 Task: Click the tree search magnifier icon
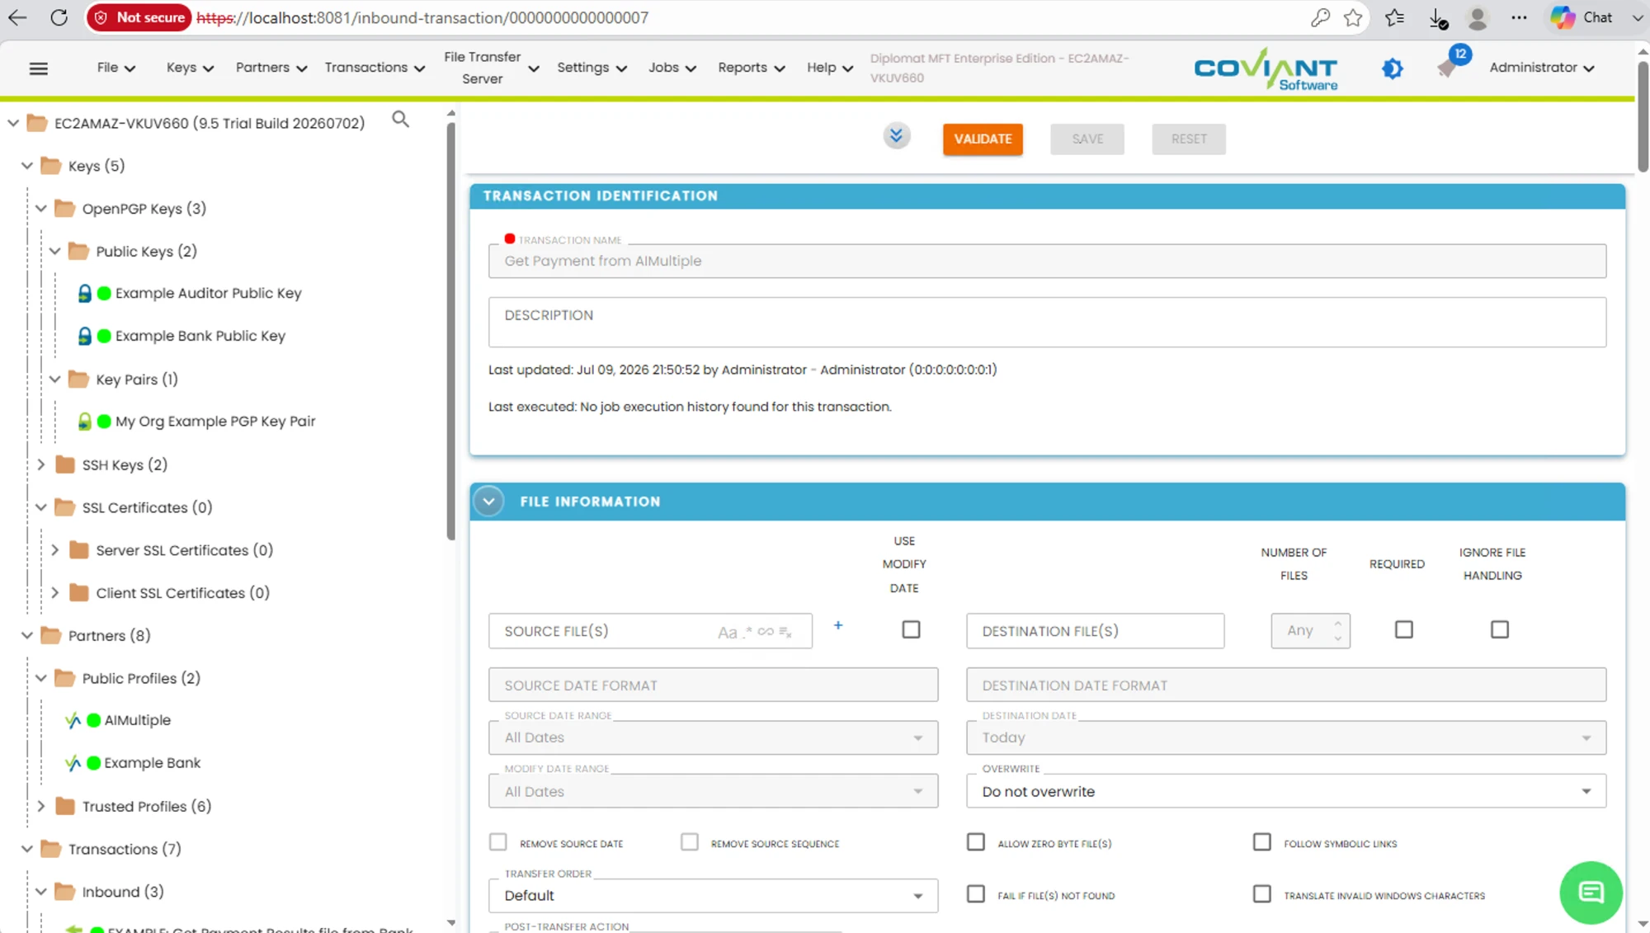[x=400, y=120]
